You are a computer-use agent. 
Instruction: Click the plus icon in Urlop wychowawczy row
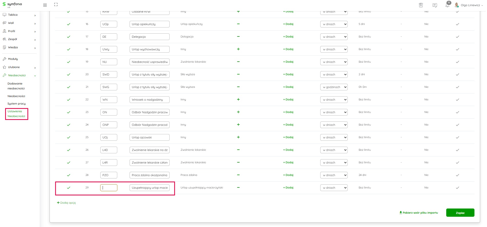pos(238,49)
